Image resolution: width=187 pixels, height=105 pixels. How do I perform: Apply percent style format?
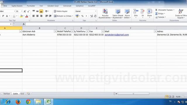coord(82,16)
